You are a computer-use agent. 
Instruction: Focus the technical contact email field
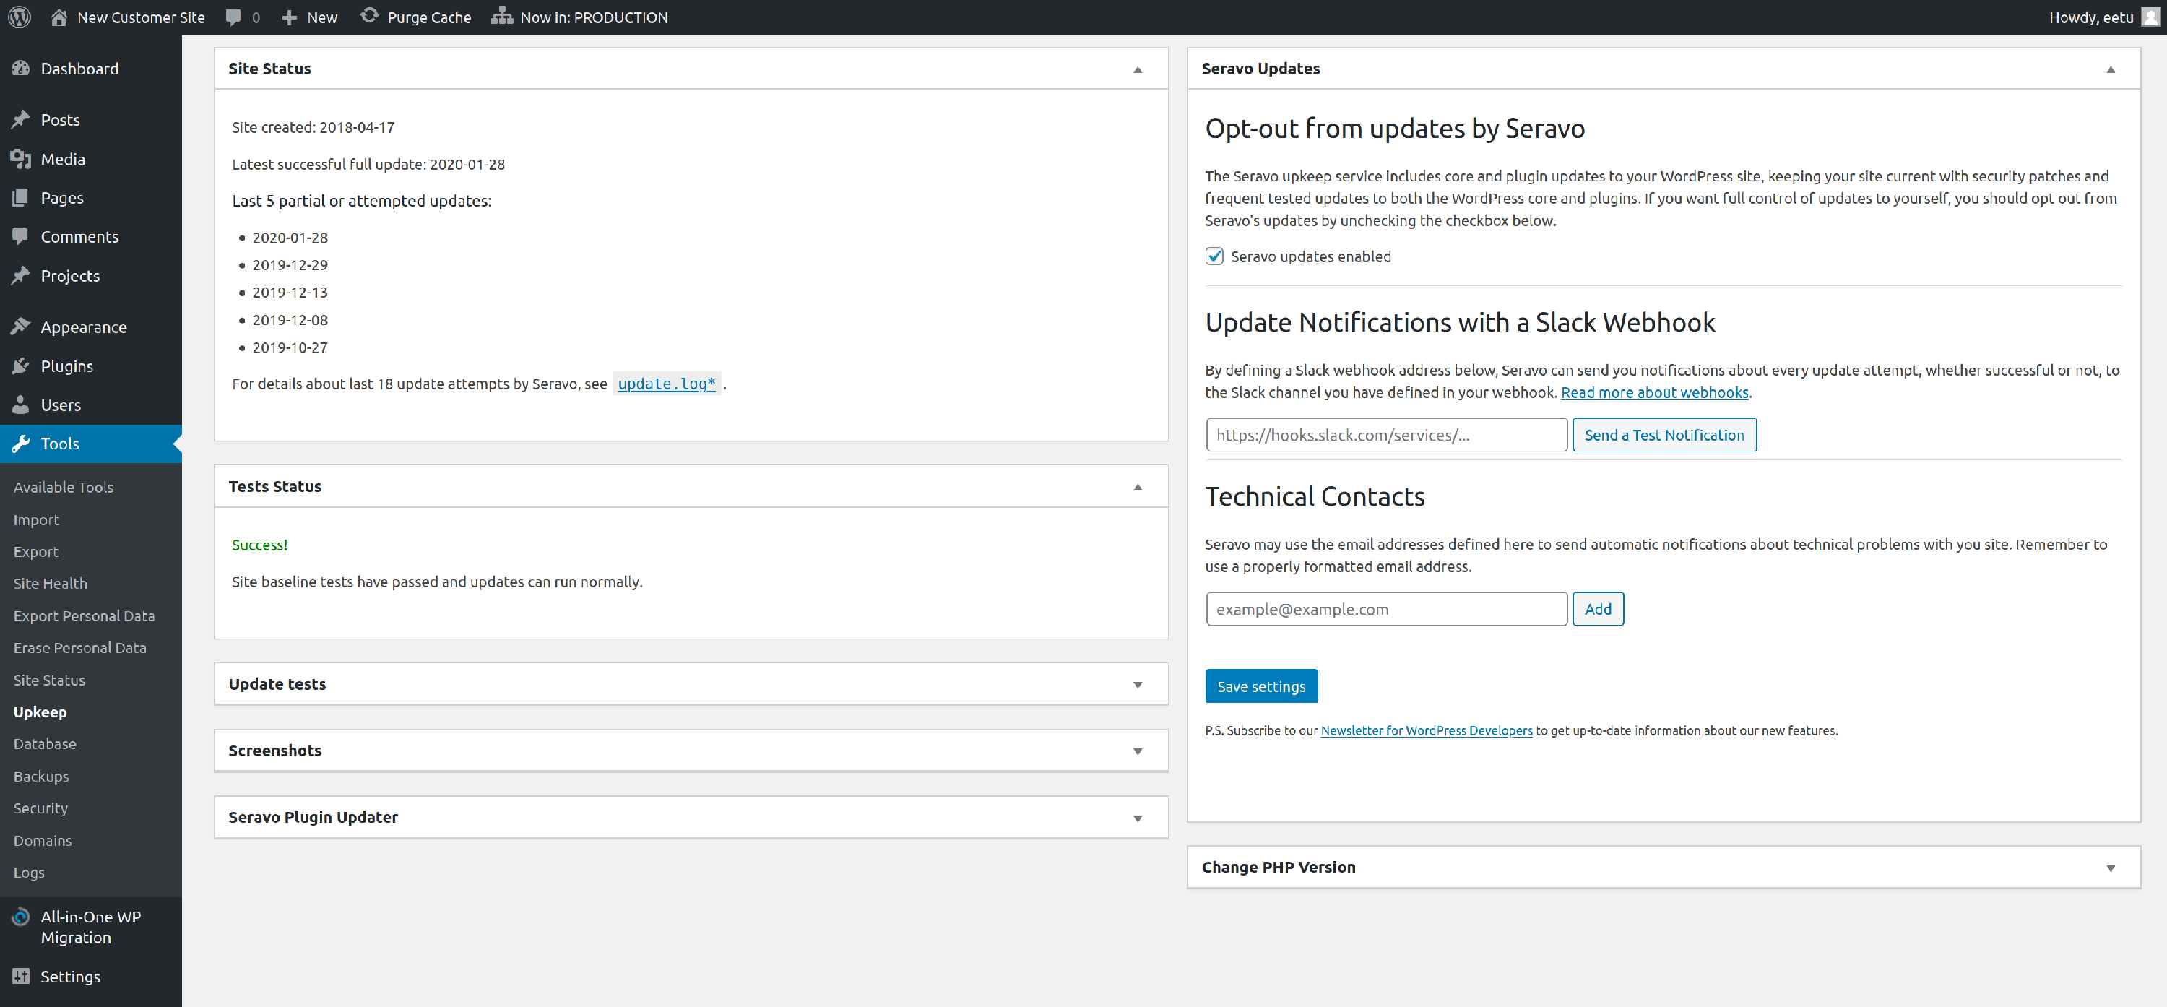(1385, 609)
